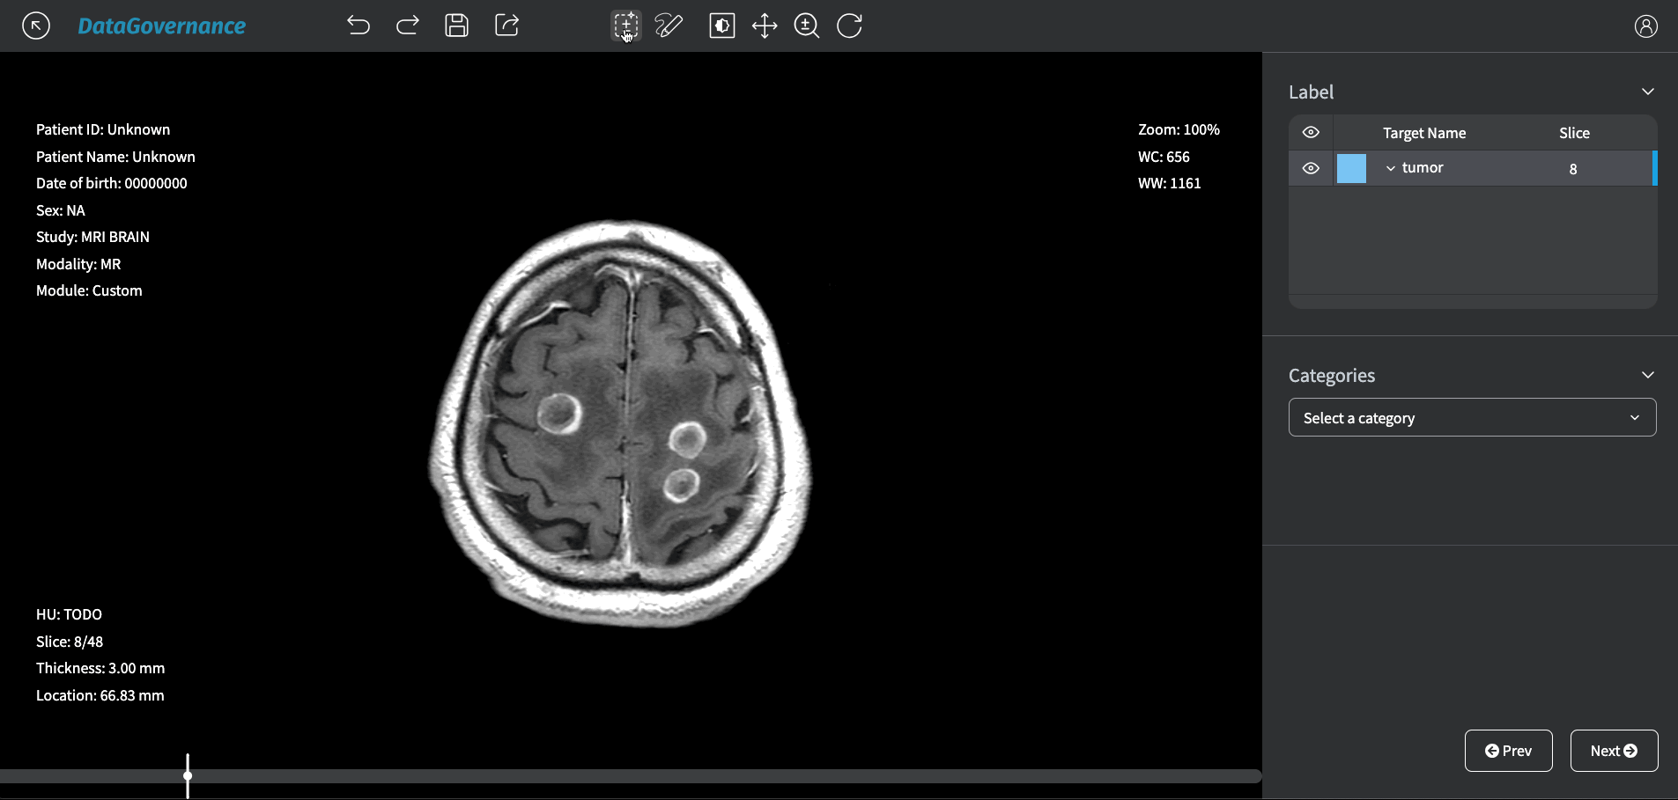Screen dimensions: 1678x800
Task: Go to the Prev image
Action: coord(1508,751)
